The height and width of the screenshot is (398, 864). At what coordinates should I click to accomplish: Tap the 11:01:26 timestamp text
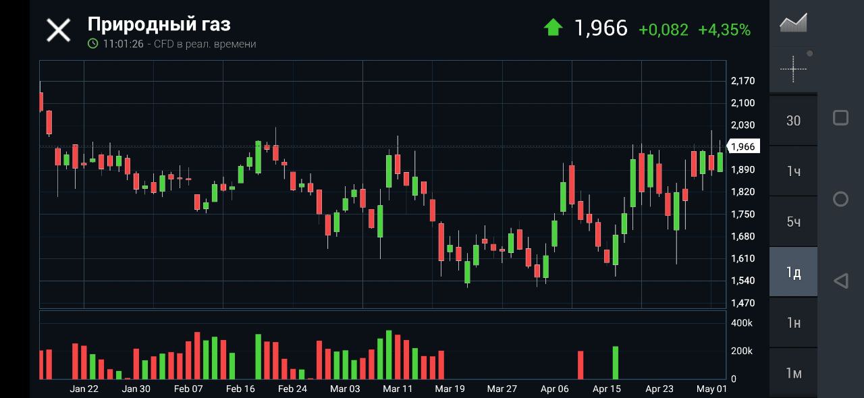coord(122,44)
